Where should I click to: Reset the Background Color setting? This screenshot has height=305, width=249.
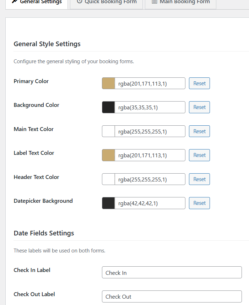click(199, 107)
